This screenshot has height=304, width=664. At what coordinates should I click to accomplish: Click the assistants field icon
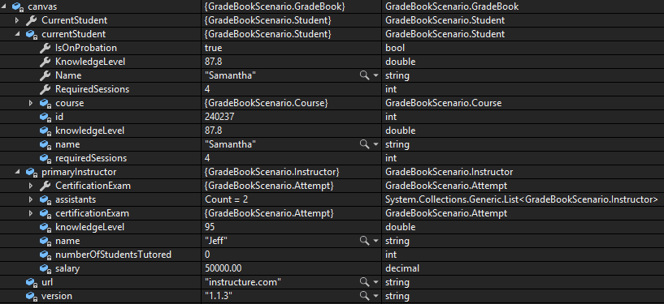(x=46, y=199)
